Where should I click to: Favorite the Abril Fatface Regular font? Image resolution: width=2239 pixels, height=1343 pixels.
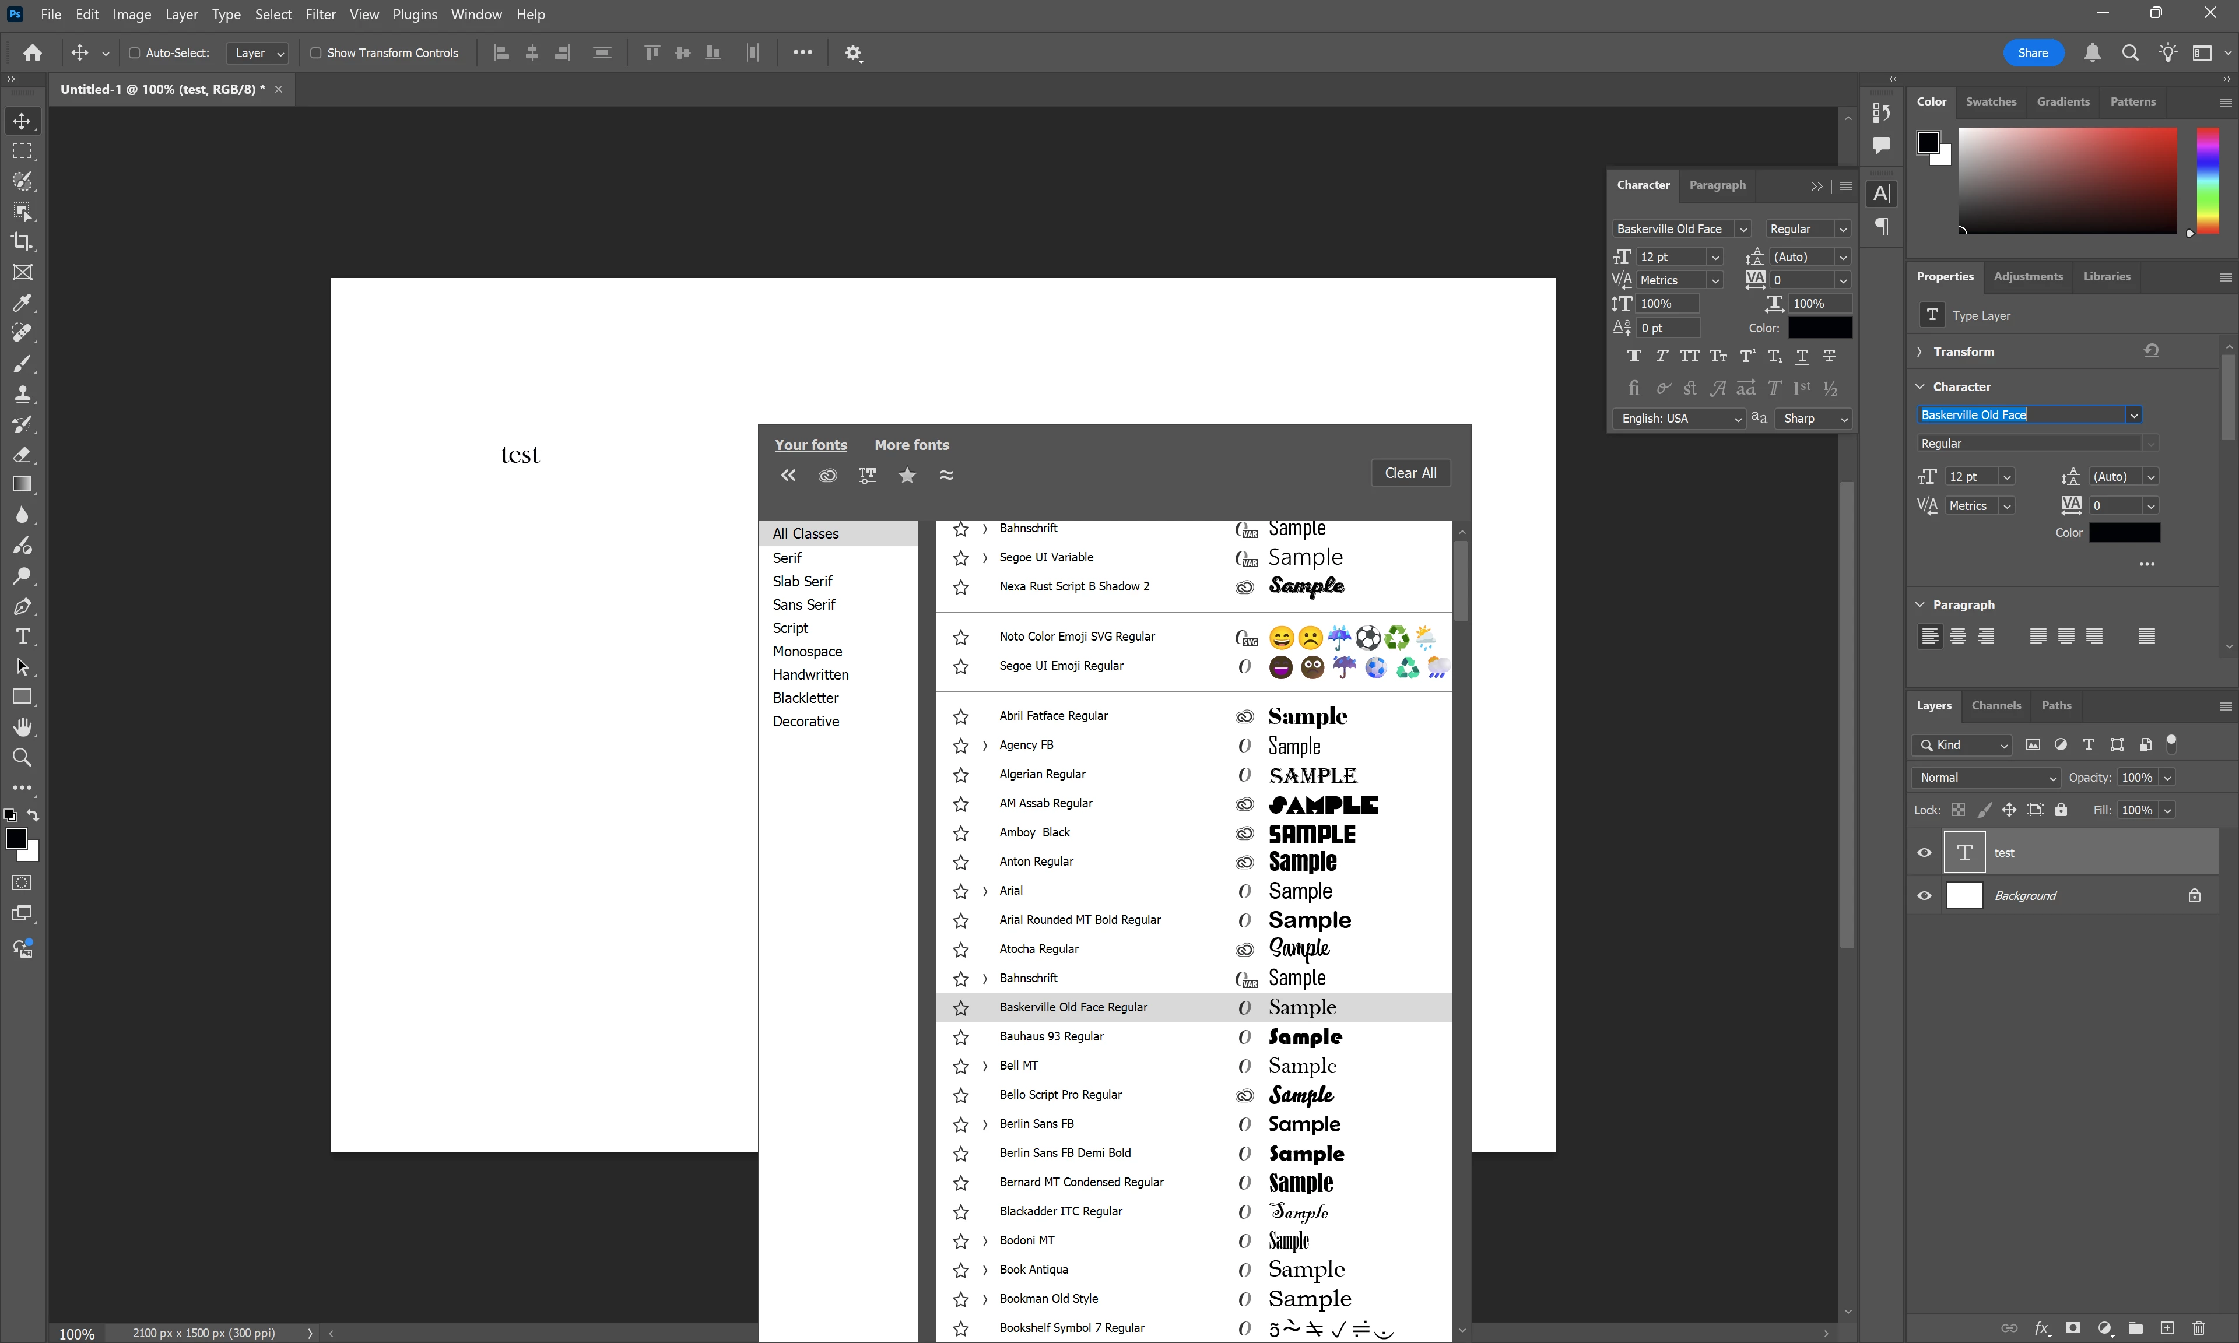pos(961,717)
